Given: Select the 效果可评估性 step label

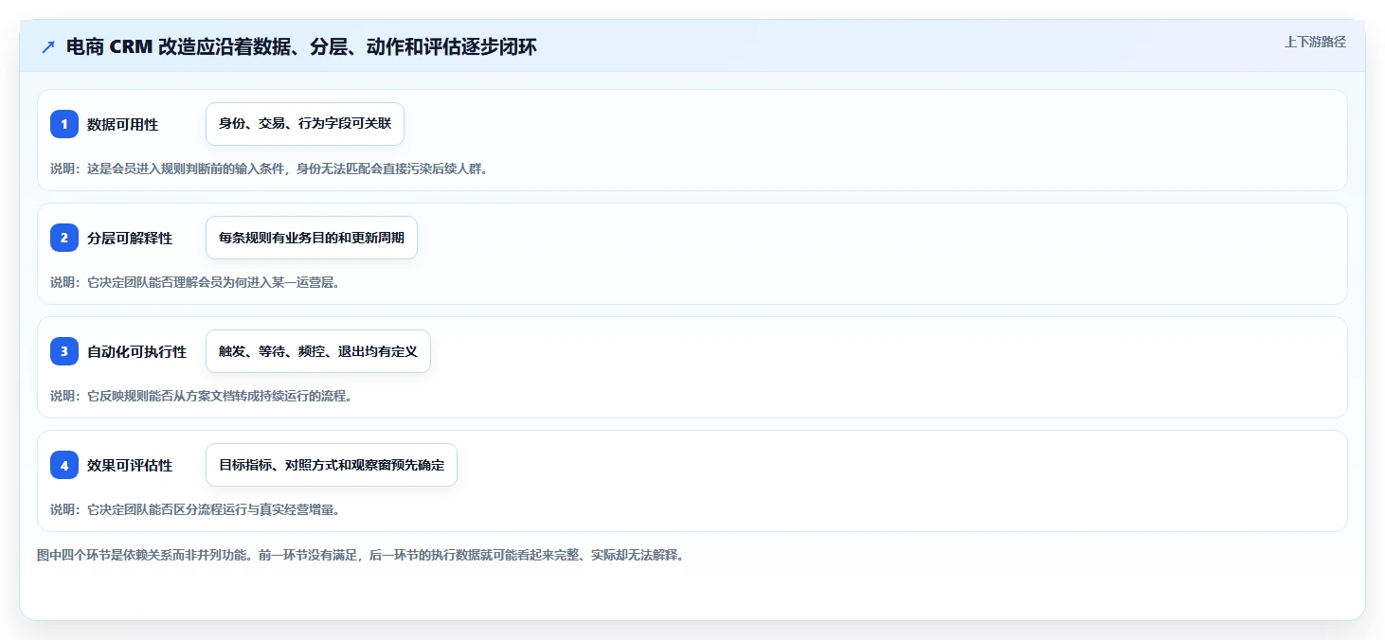Looking at the screenshot, I should [130, 465].
